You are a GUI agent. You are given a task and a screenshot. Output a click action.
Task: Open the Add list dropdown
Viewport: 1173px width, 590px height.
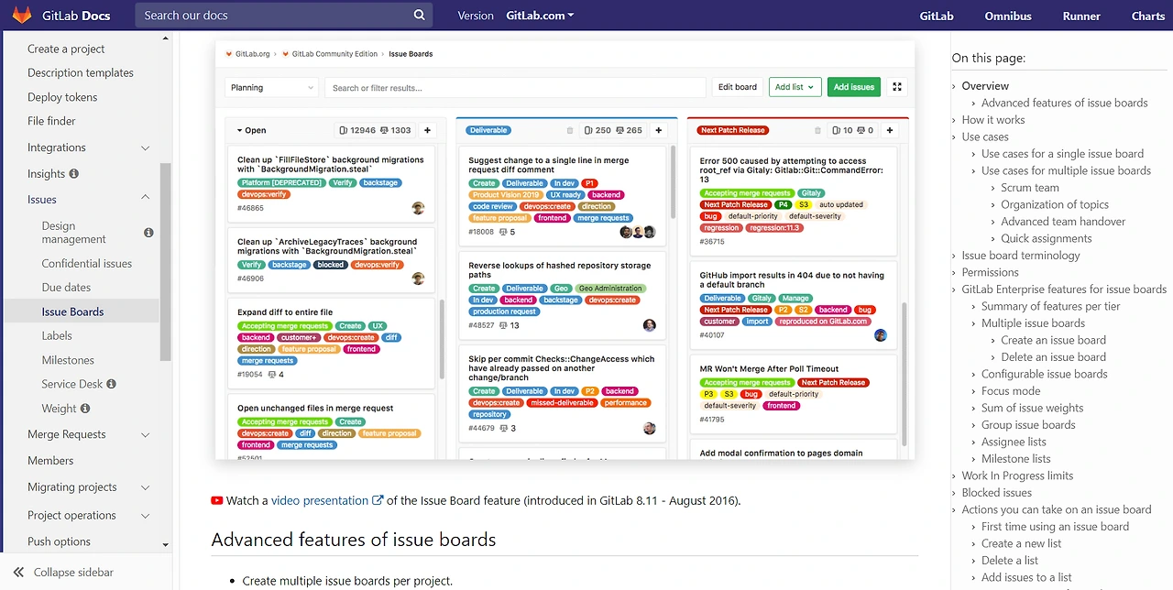tap(795, 86)
